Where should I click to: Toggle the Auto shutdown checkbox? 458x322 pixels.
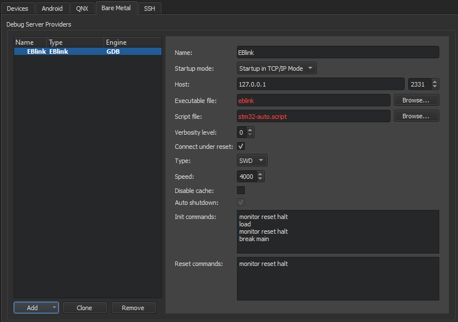[241, 203]
